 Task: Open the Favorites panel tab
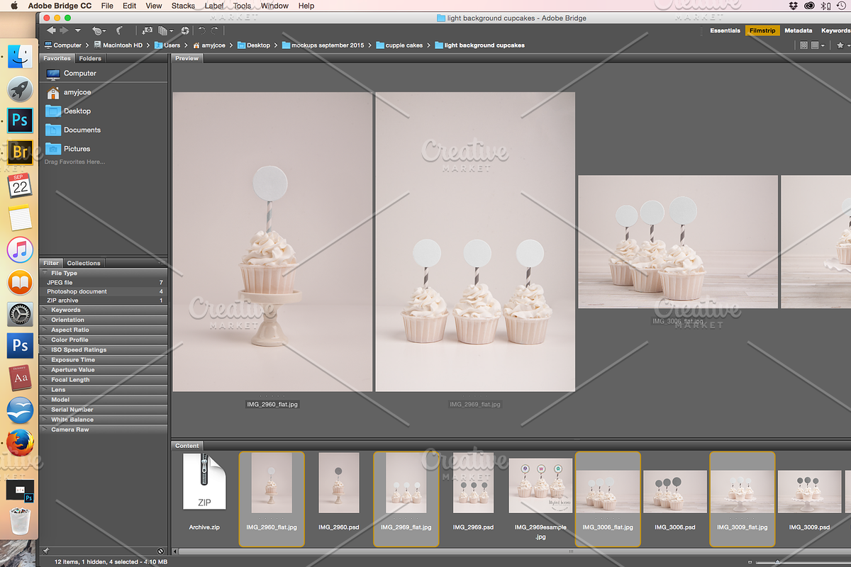[x=57, y=58]
